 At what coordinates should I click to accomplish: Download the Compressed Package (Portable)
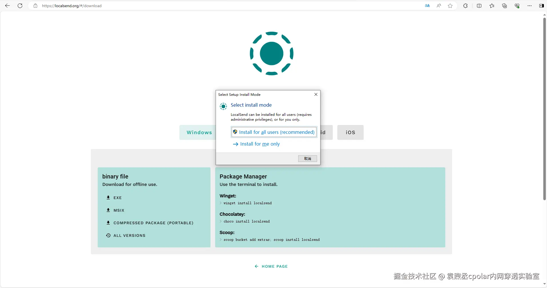150,223
